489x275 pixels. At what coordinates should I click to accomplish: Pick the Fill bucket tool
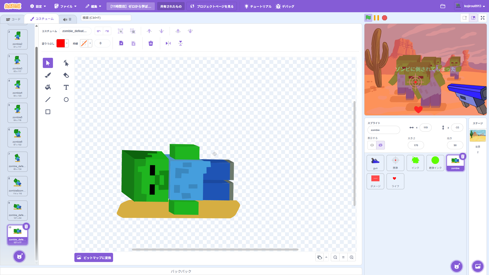coord(48,87)
